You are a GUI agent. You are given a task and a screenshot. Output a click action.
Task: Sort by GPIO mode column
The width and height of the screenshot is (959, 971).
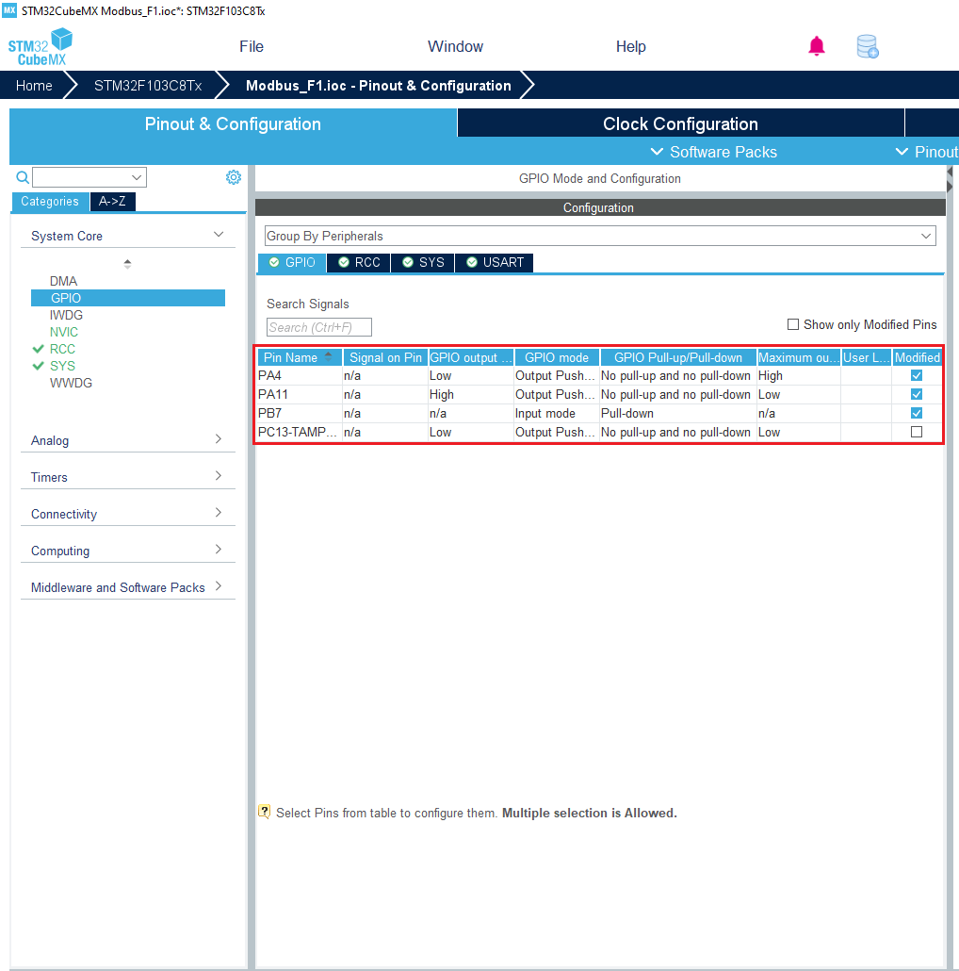click(557, 357)
